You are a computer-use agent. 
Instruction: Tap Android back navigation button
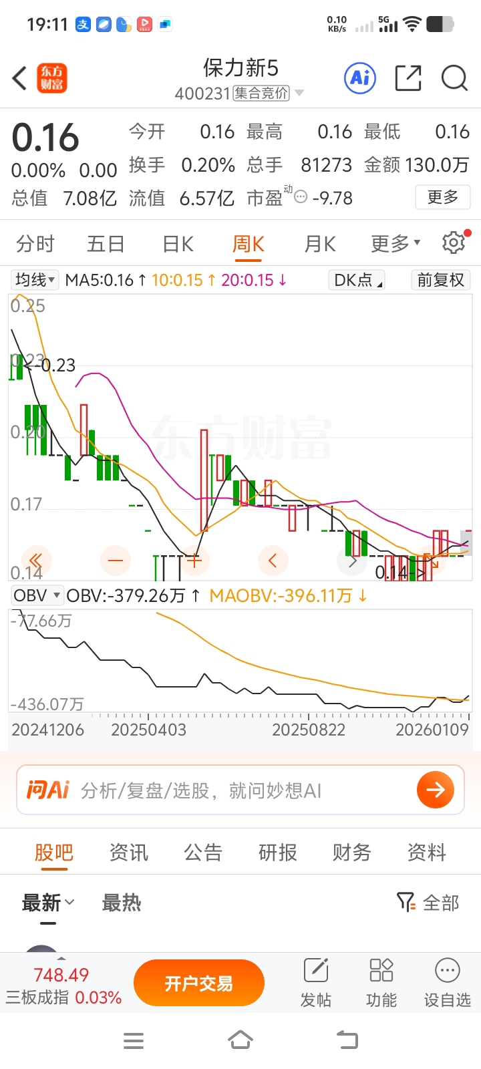(347, 1040)
